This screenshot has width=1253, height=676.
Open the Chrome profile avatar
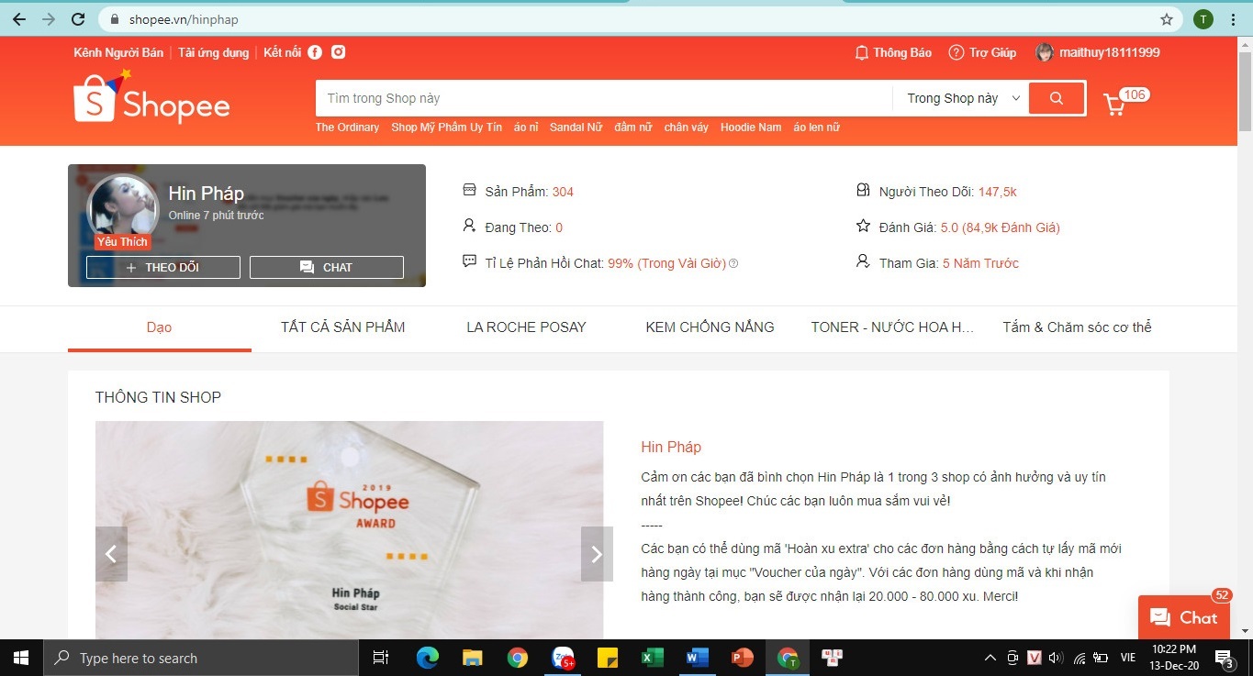1203,19
